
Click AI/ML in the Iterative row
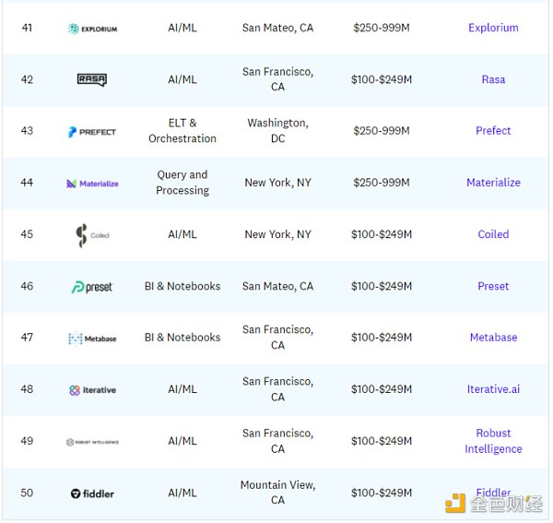click(182, 389)
